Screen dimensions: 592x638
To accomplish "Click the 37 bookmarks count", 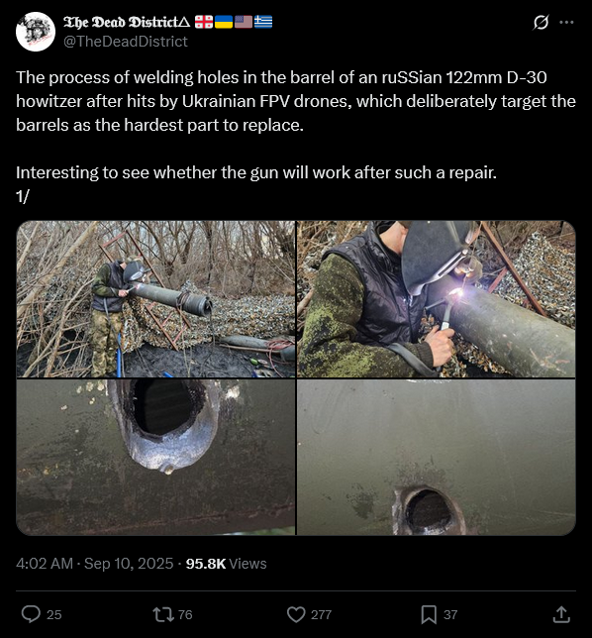I will tap(450, 614).
